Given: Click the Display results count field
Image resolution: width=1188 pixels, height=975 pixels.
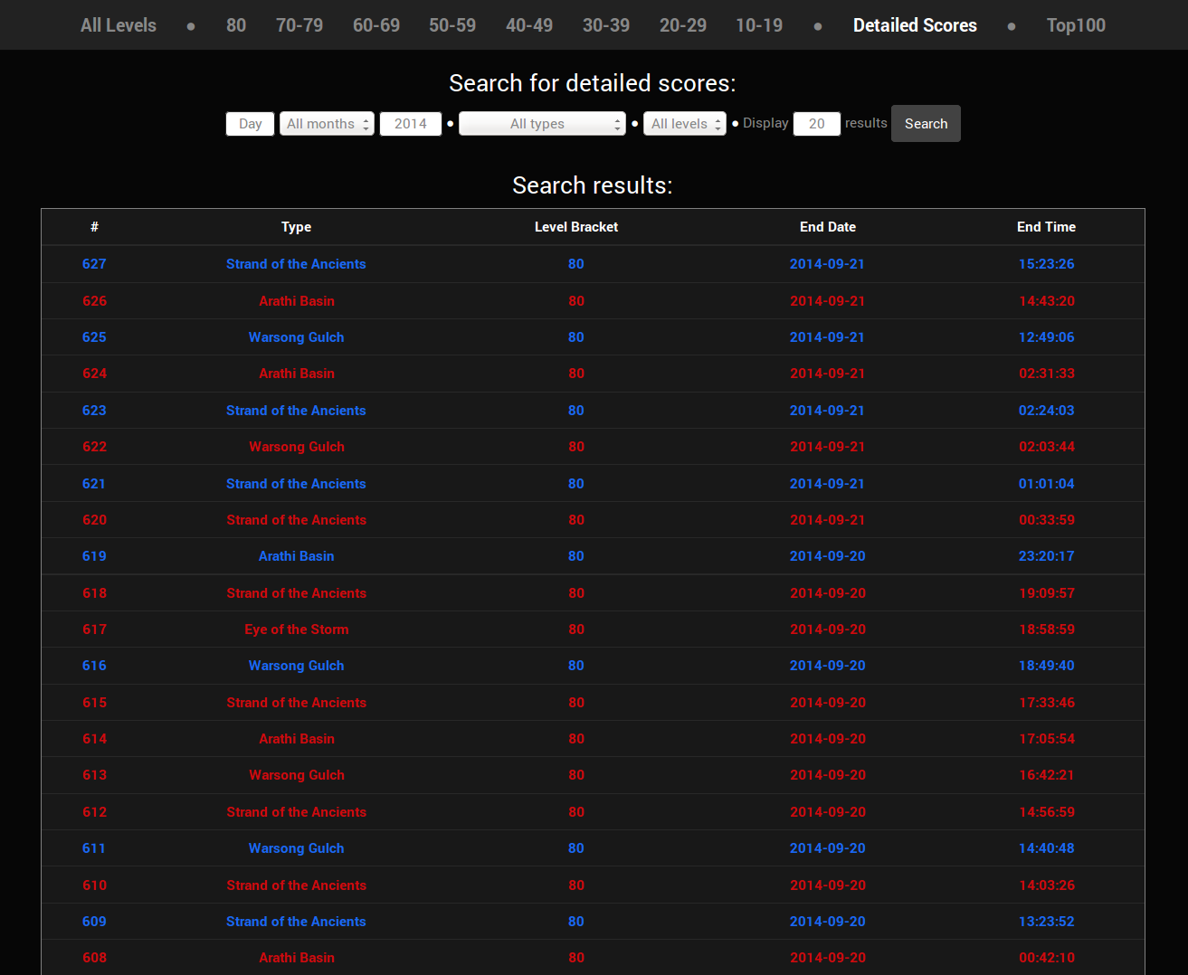Looking at the screenshot, I should tap(817, 124).
